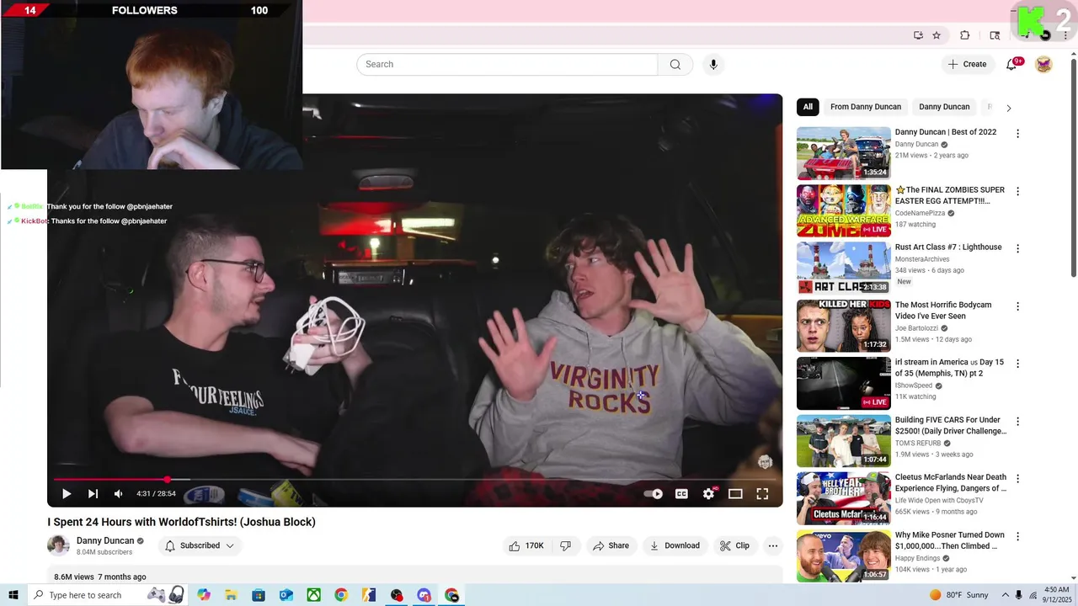Show more filter chips with right arrow

[1008, 108]
